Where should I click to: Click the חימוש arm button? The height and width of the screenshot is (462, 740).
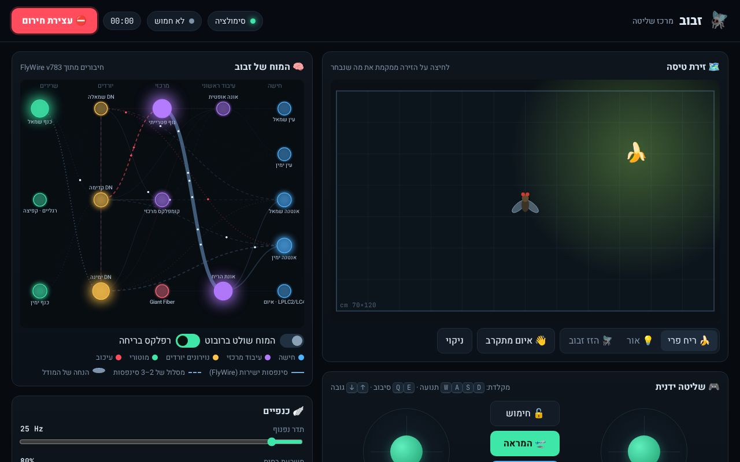(x=525, y=413)
